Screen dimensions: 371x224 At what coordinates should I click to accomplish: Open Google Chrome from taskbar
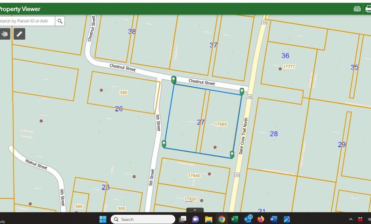click(x=221, y=219)
